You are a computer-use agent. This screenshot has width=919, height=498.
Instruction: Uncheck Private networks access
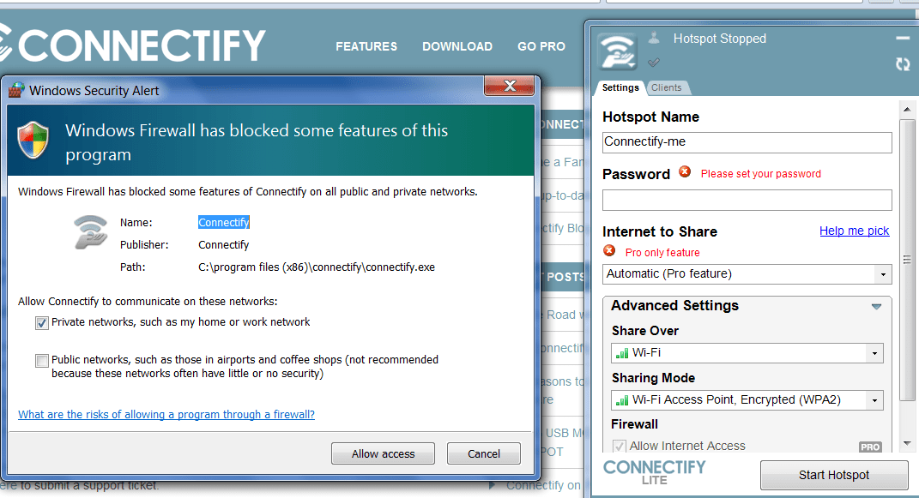tap(42, 323)
